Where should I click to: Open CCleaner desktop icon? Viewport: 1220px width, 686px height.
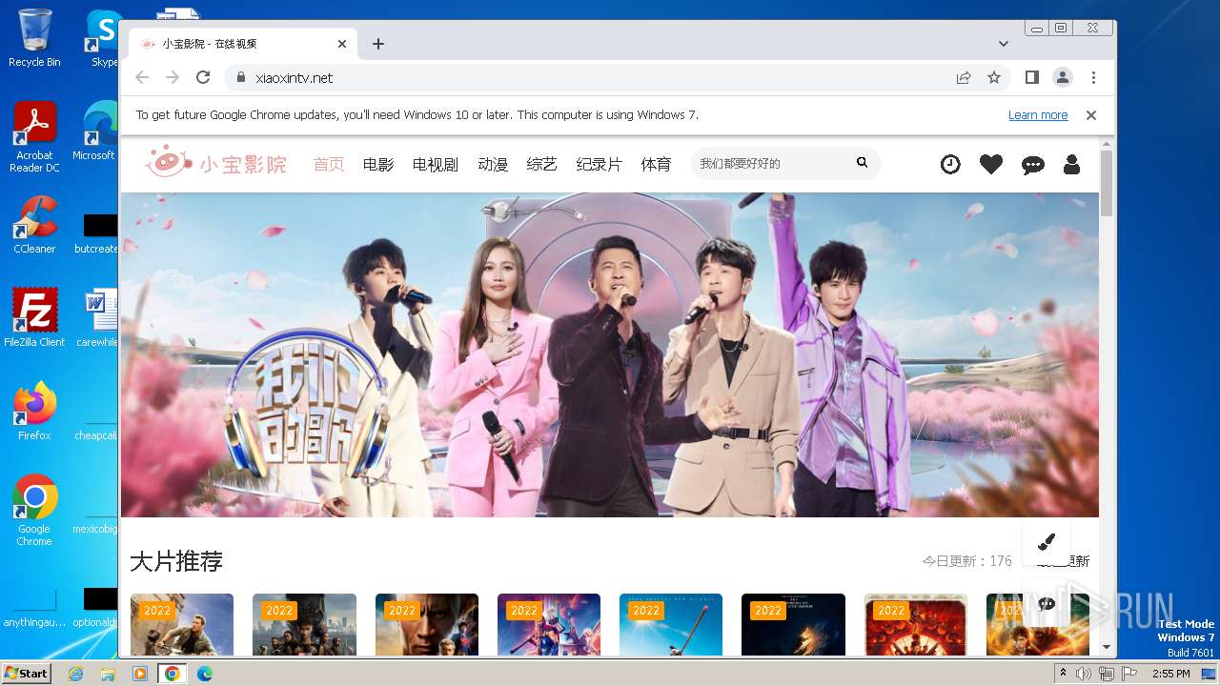[x=34, y=225]
